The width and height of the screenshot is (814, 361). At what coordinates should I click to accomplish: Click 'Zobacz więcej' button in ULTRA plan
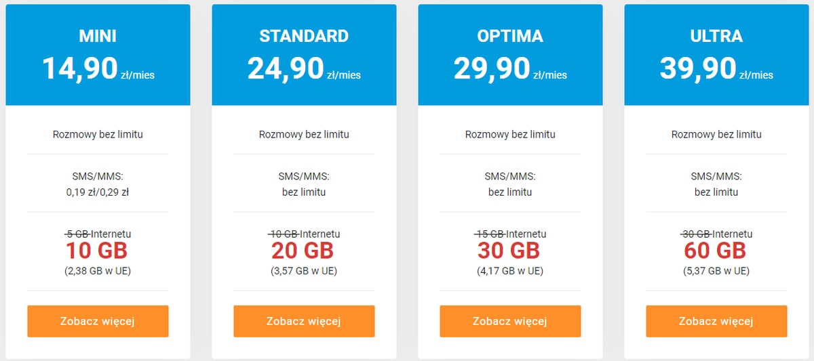[x=716, y=321]
